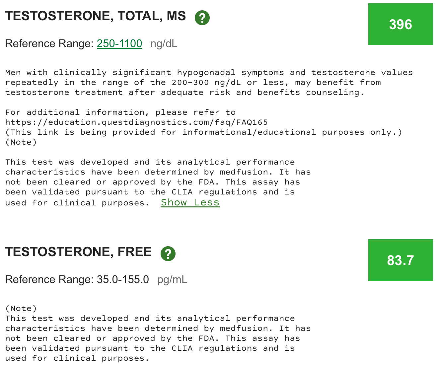Click Reference Range label for free testosterone

(x=49, y=279)
